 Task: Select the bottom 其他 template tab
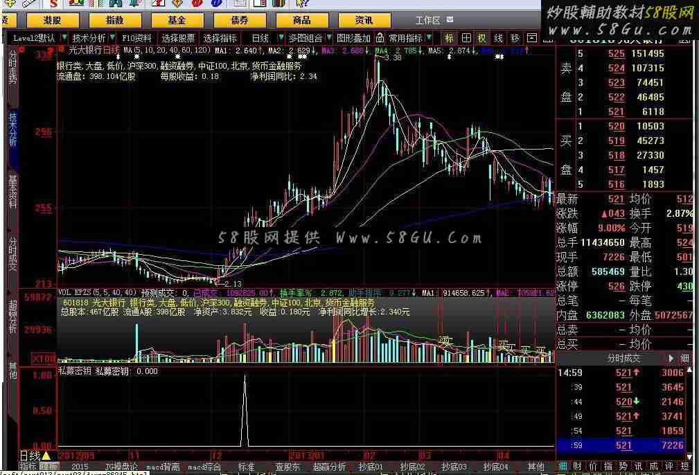(x=536, y=467)
